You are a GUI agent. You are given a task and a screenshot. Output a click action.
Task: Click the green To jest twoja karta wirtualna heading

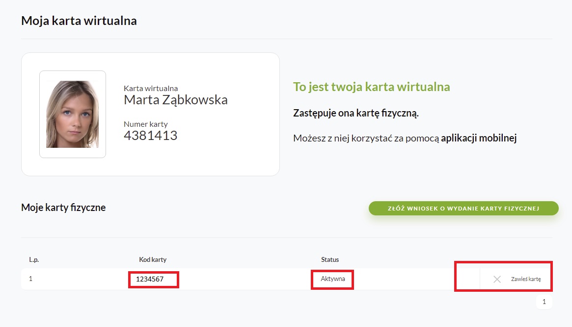coord(371,87)
